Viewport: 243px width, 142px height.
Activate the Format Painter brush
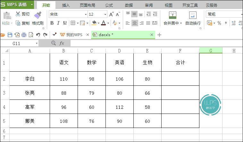point(38,15)
